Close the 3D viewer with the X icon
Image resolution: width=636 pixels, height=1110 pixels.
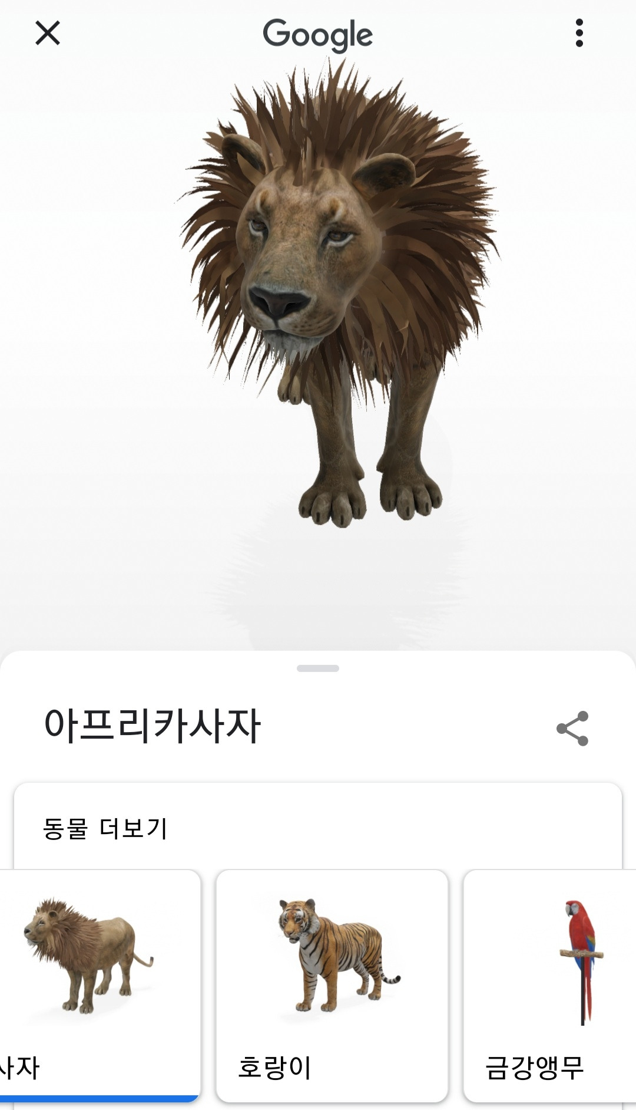[x=48, y=33]
